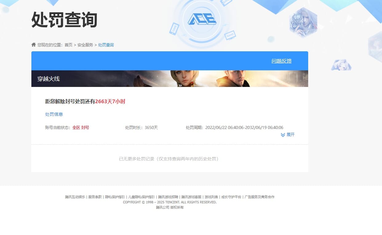Open 服务条款 footer link
The width and height of the screenshot is (382, 235).
95,197
